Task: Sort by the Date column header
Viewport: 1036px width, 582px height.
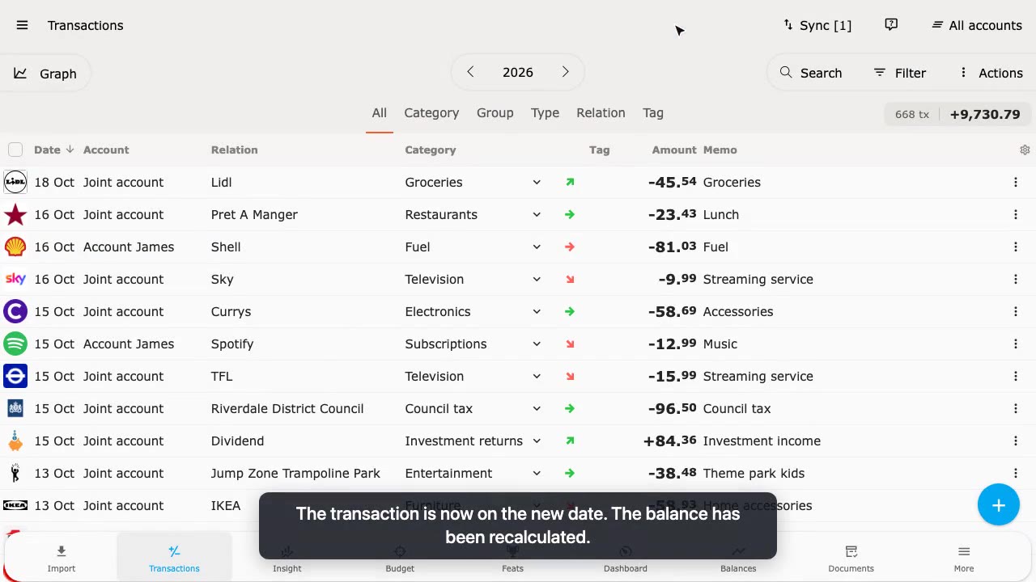Action: pos(53,150)
